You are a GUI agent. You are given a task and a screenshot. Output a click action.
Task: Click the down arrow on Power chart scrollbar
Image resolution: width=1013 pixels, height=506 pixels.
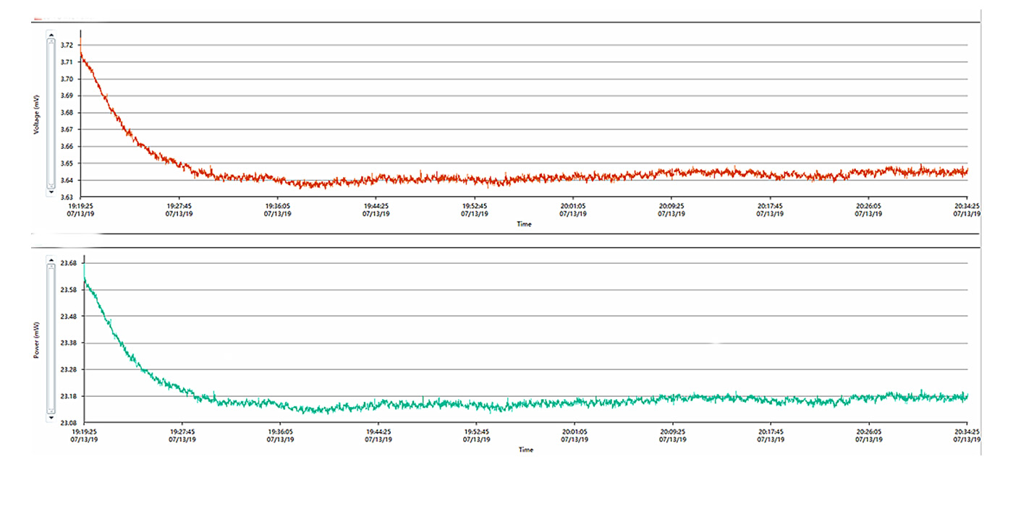(x=51, y=418)
